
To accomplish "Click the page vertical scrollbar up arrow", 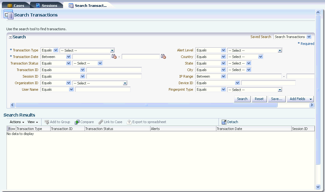I will click(318, 12).
